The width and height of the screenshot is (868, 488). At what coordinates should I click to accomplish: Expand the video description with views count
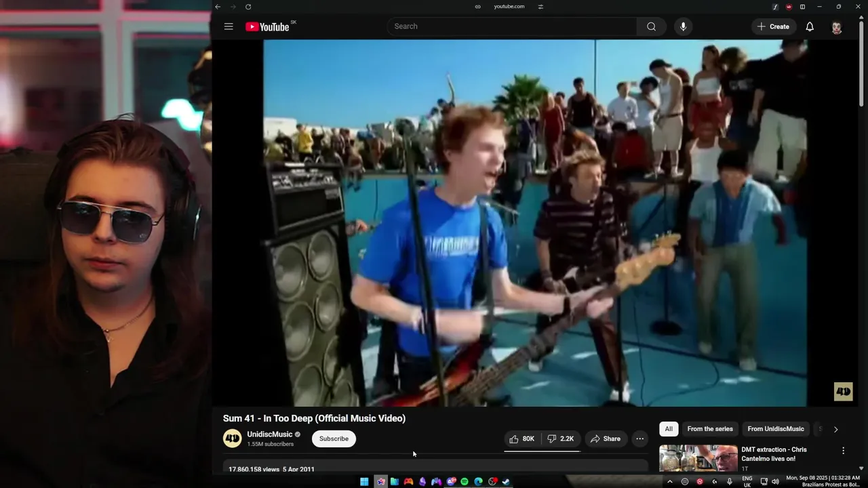(436, 467)
